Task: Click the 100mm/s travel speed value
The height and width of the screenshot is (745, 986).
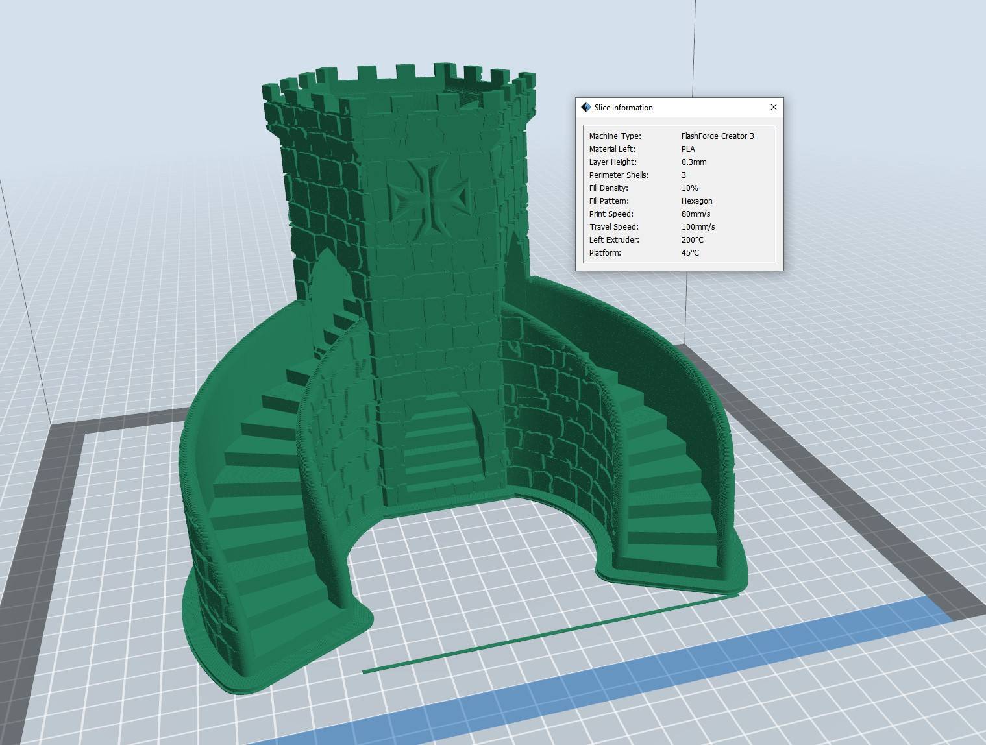Action: tap(698, 227)
